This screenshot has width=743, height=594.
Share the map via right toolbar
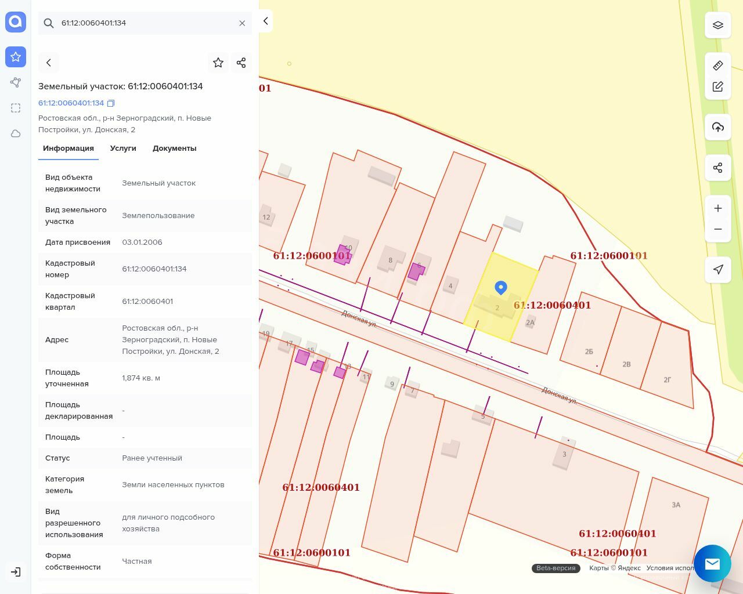[717, 168]
